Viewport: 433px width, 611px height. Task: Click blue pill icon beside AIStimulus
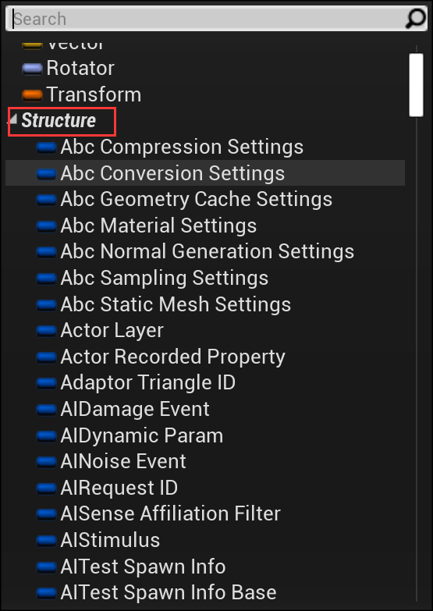coord(46,541)
